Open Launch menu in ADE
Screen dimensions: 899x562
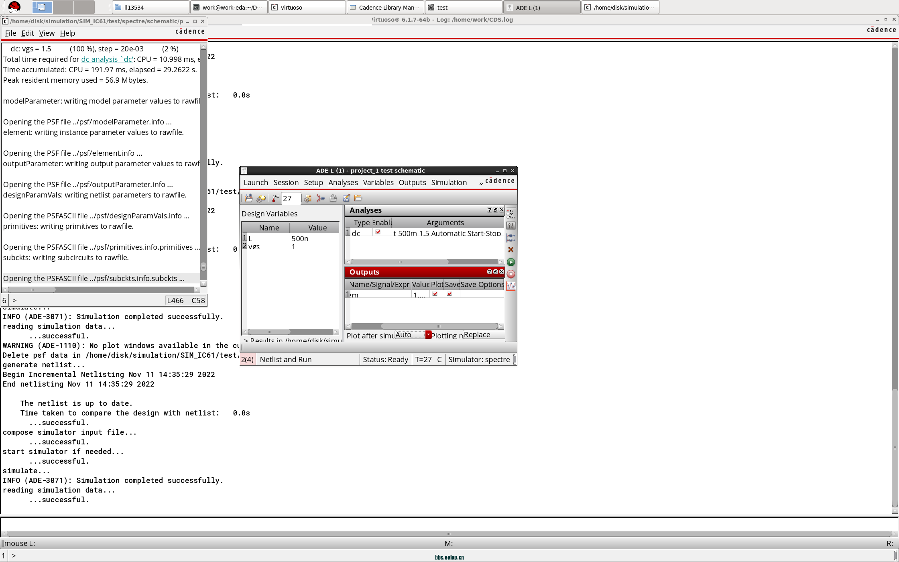click(x=256, y=183)
